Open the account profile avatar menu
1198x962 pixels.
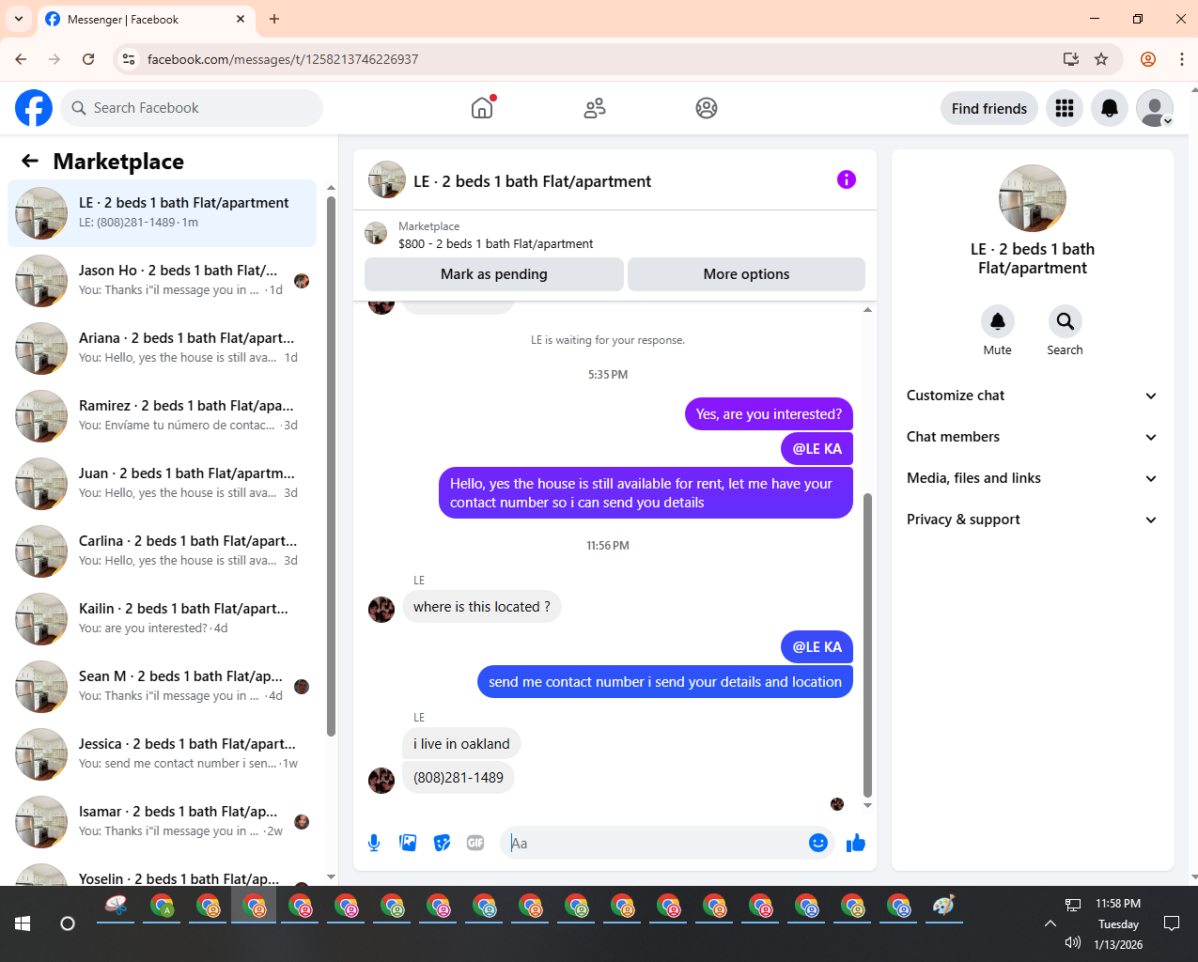tap(1155, 108)
